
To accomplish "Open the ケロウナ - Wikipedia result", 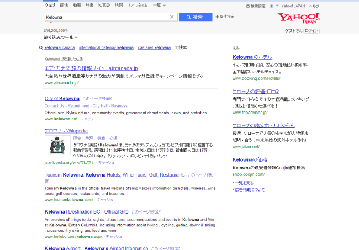I will point(66,131).
